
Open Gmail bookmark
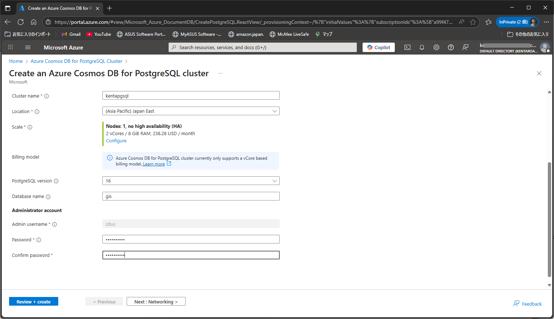coord(71,34)
